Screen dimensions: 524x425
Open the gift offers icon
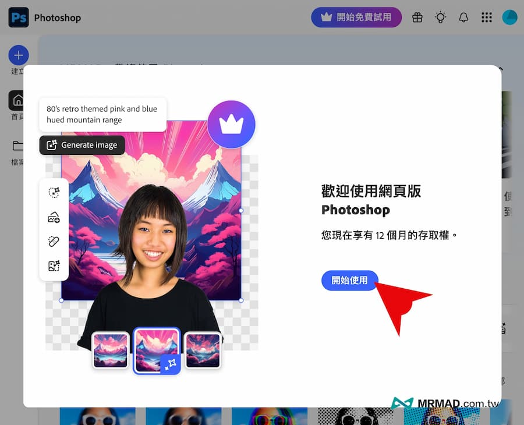[x=417, y=17]
